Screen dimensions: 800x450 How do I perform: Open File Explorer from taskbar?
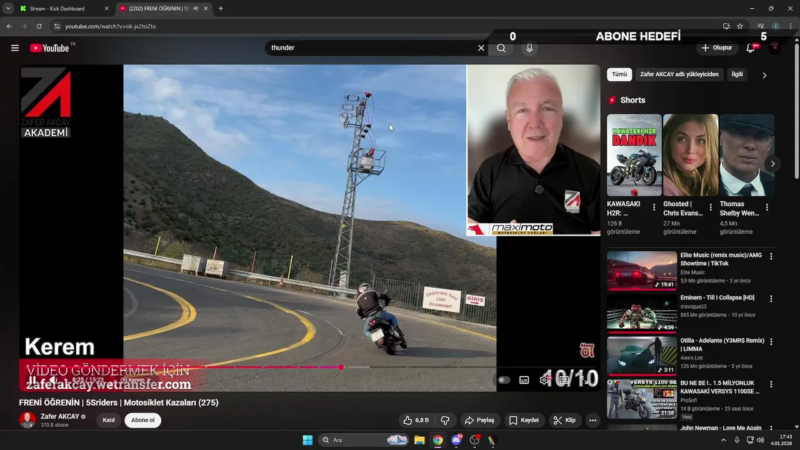tap(419, 440)
